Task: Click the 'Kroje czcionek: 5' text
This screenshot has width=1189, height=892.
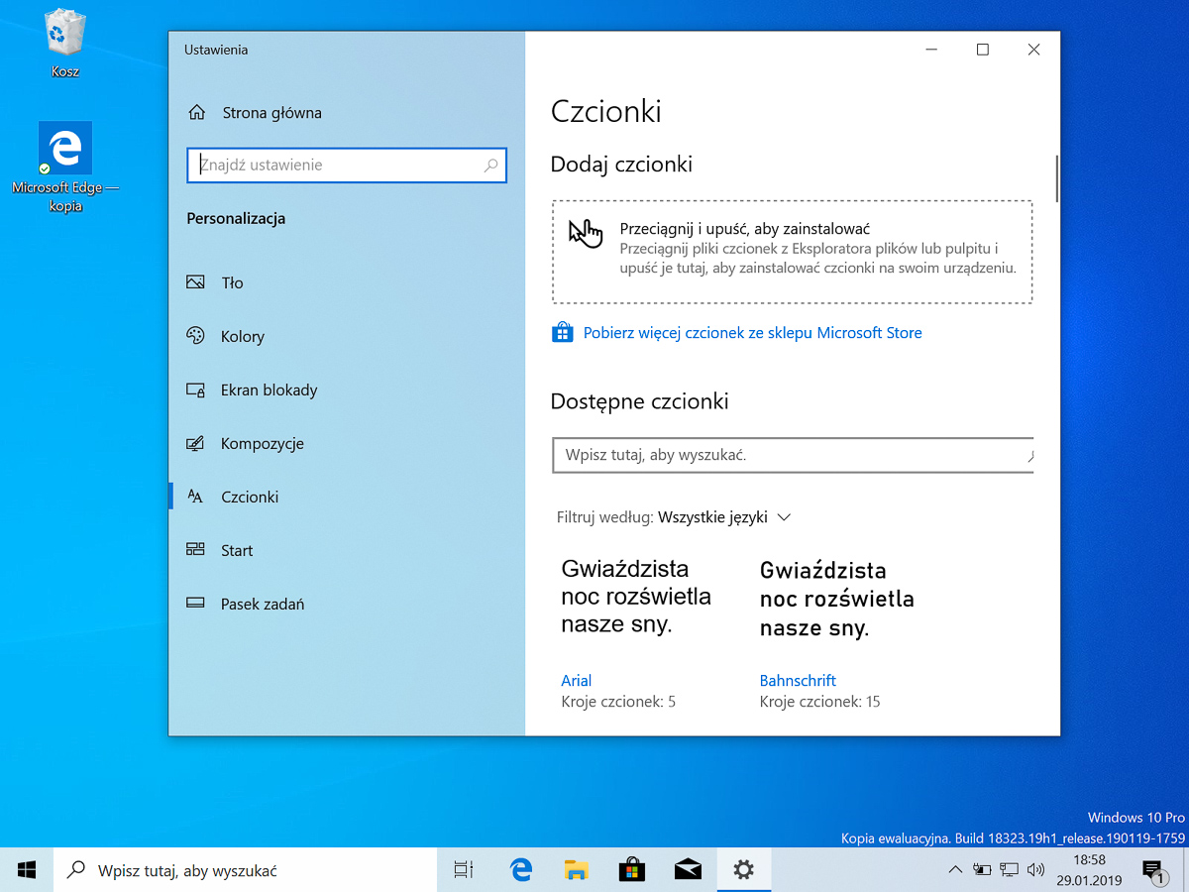Action: (618, 702)
